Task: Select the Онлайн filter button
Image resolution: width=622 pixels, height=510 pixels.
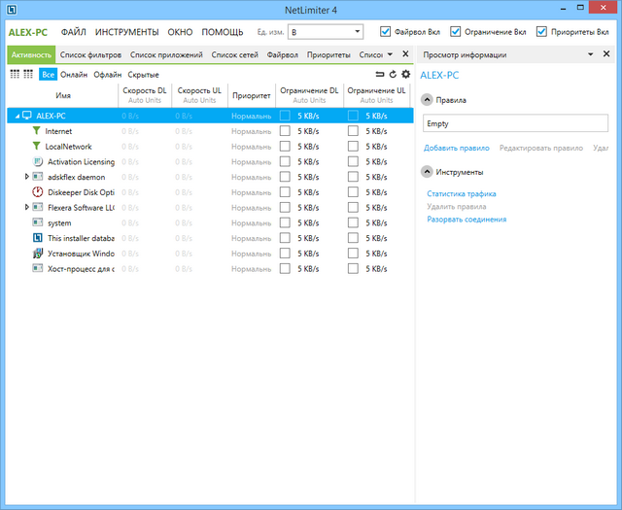Action: 74,75
